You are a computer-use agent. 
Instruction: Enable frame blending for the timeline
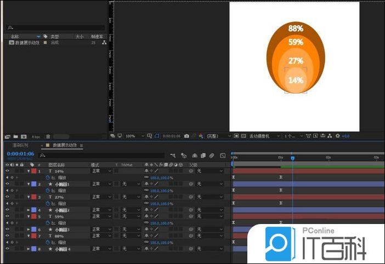(203, 156)
